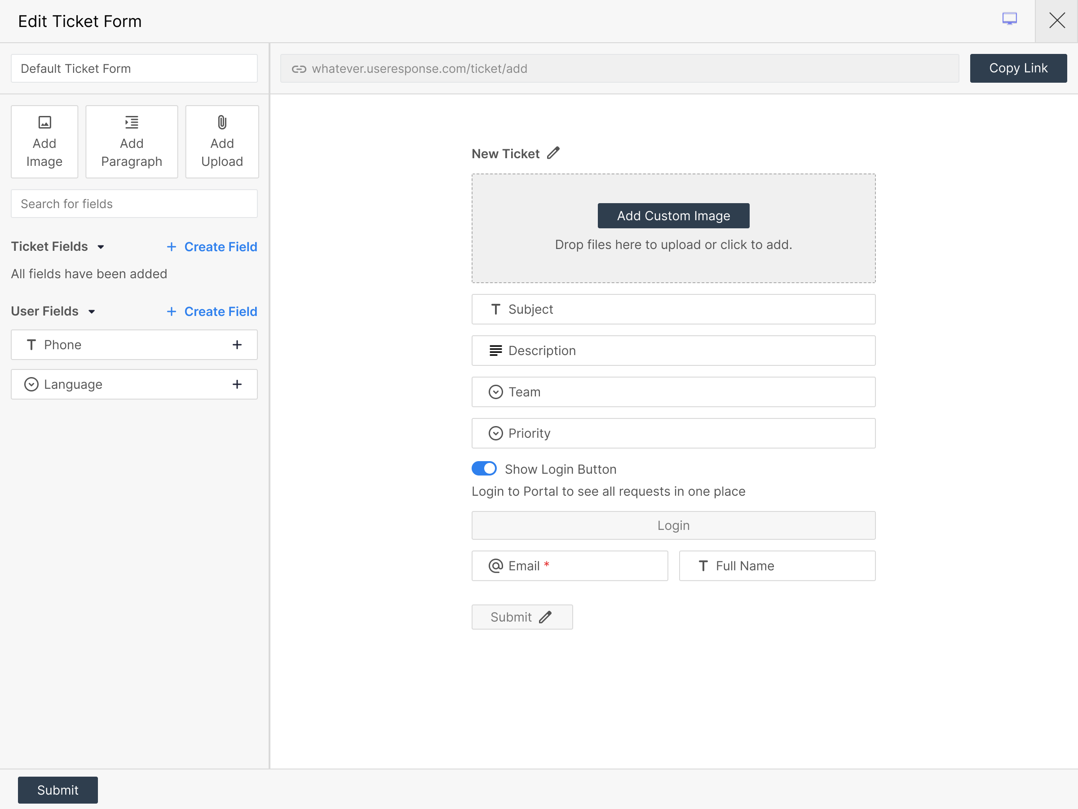The width and height of the screenshot is (1078, 809).
Task: Click the pencil icon on the form Submit button
Action: (545, 617)
